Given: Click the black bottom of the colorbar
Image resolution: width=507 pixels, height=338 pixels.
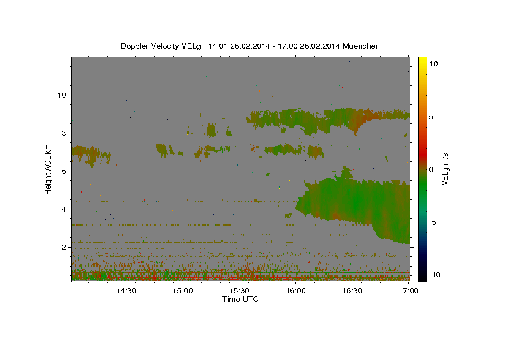Looking at the screenshot, I should [422, 277].
